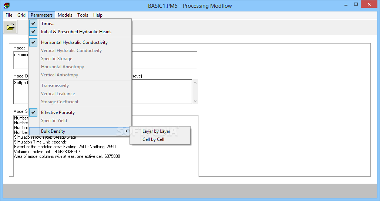Maximize the Processing Modflow window
The width and height of the screenshot is (380, 201).
click(356, 4)
